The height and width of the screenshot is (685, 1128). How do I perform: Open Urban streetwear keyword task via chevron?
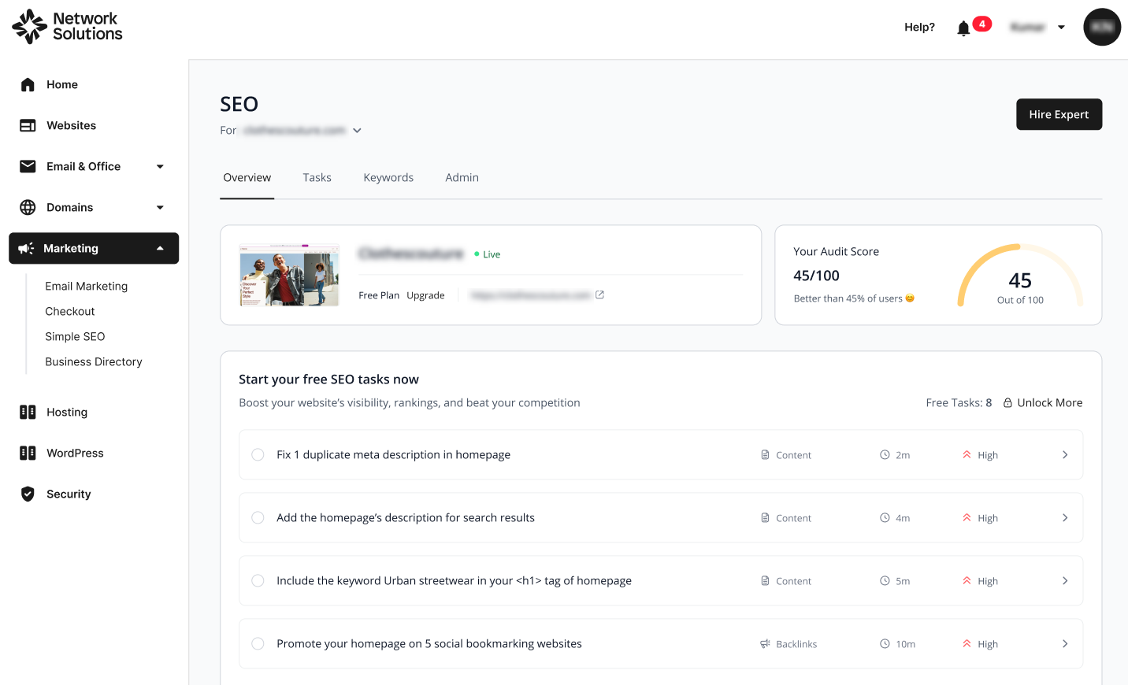tap(1065, 580)
